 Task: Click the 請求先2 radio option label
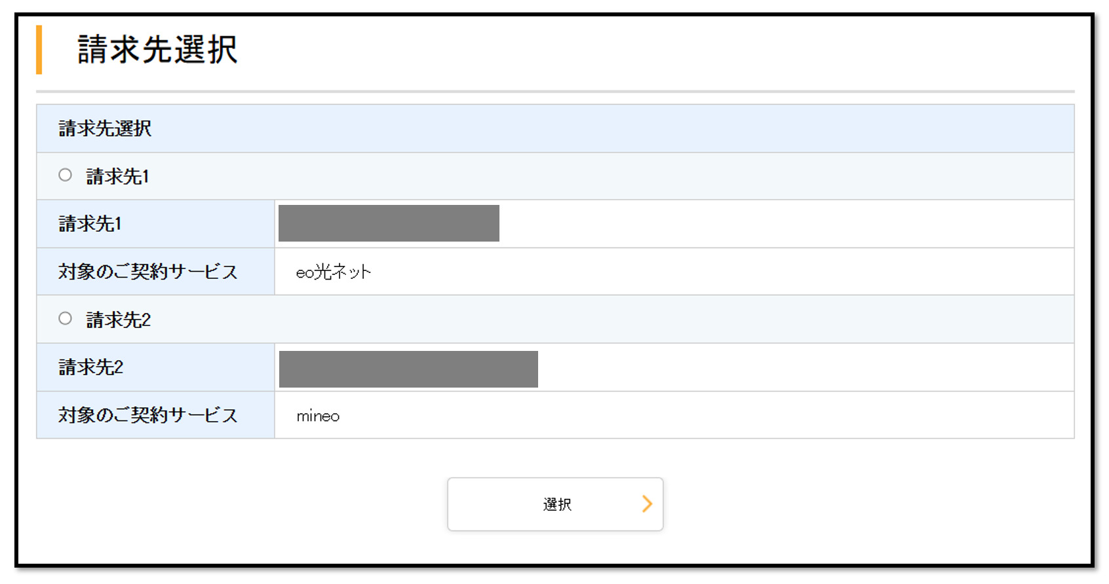point(119,319)
